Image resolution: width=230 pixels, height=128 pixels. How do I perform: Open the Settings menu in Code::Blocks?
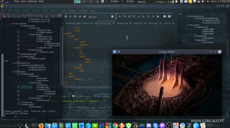83,11
